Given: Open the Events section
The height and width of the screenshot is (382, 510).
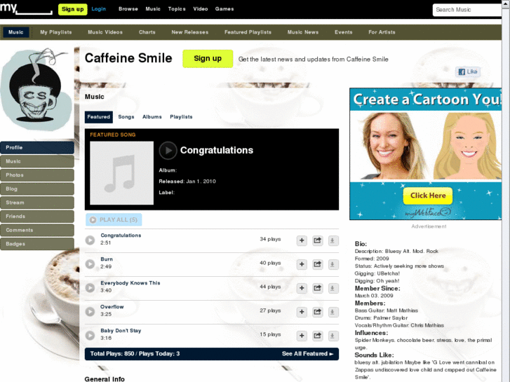Looking at the screenshot, I should coord(344,32).
